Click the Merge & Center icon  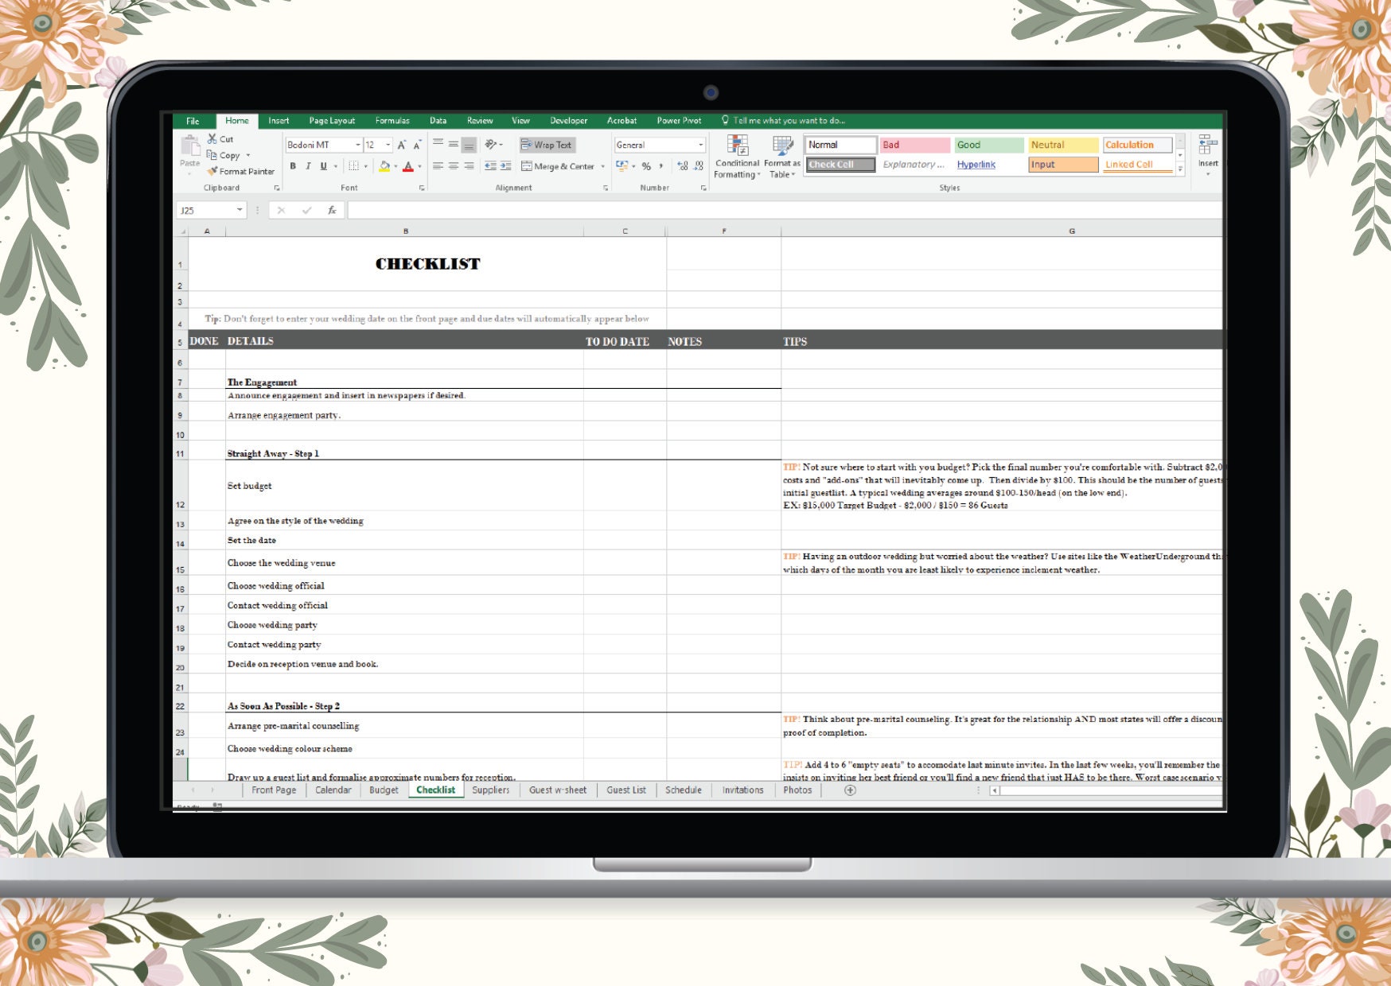528,166
